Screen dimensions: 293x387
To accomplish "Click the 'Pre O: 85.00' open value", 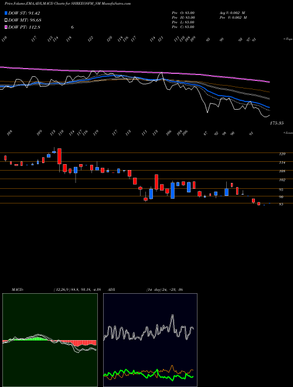I will (x=183, y=13).
